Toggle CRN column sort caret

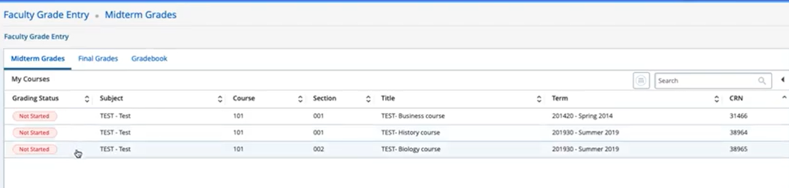(x=784, y=98)
